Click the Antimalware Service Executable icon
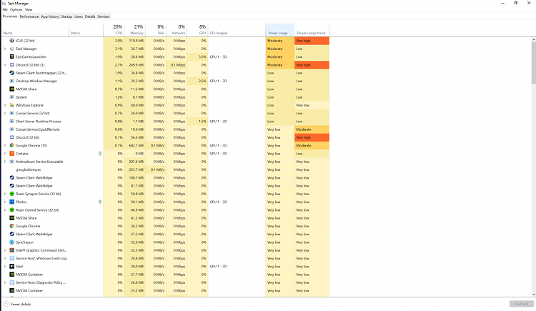Viewport: 536px width, 311px height. (11, 162)
